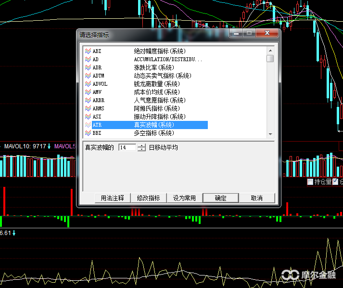Click the indicator list scroll up arrow

pos(270,51)
